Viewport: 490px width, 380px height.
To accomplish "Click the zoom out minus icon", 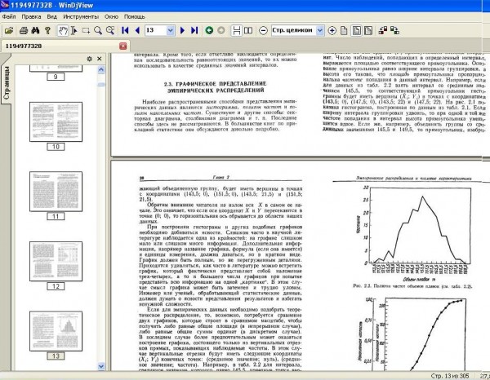I will point(264,30).
